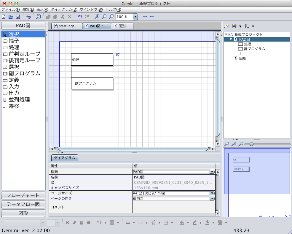Select the 副プログラム box on canvas
Image resolution: width=292 pixels, height=234 pixels.
coord(92,83)
